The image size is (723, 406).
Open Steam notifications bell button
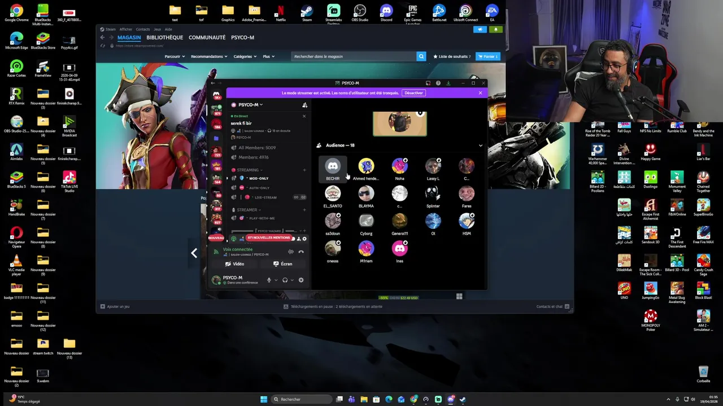click(x=496, y=29)
